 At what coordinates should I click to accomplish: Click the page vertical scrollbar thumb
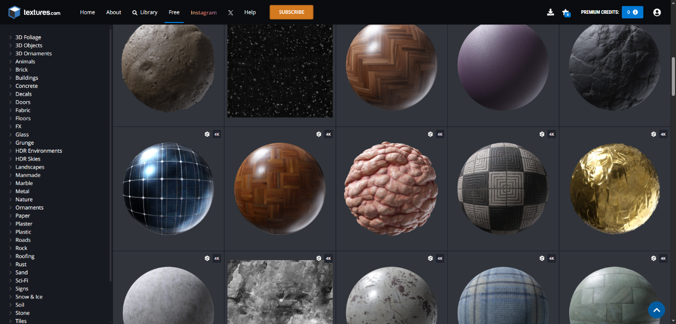672,76
